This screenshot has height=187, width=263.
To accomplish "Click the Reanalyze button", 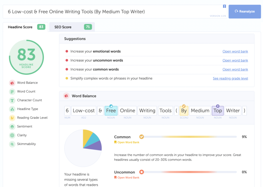I will [x=244, y=11].
